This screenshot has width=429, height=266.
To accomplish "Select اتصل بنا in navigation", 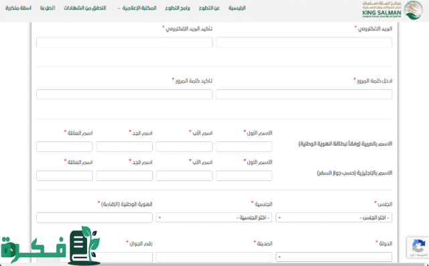I will [x=48, y=8].
